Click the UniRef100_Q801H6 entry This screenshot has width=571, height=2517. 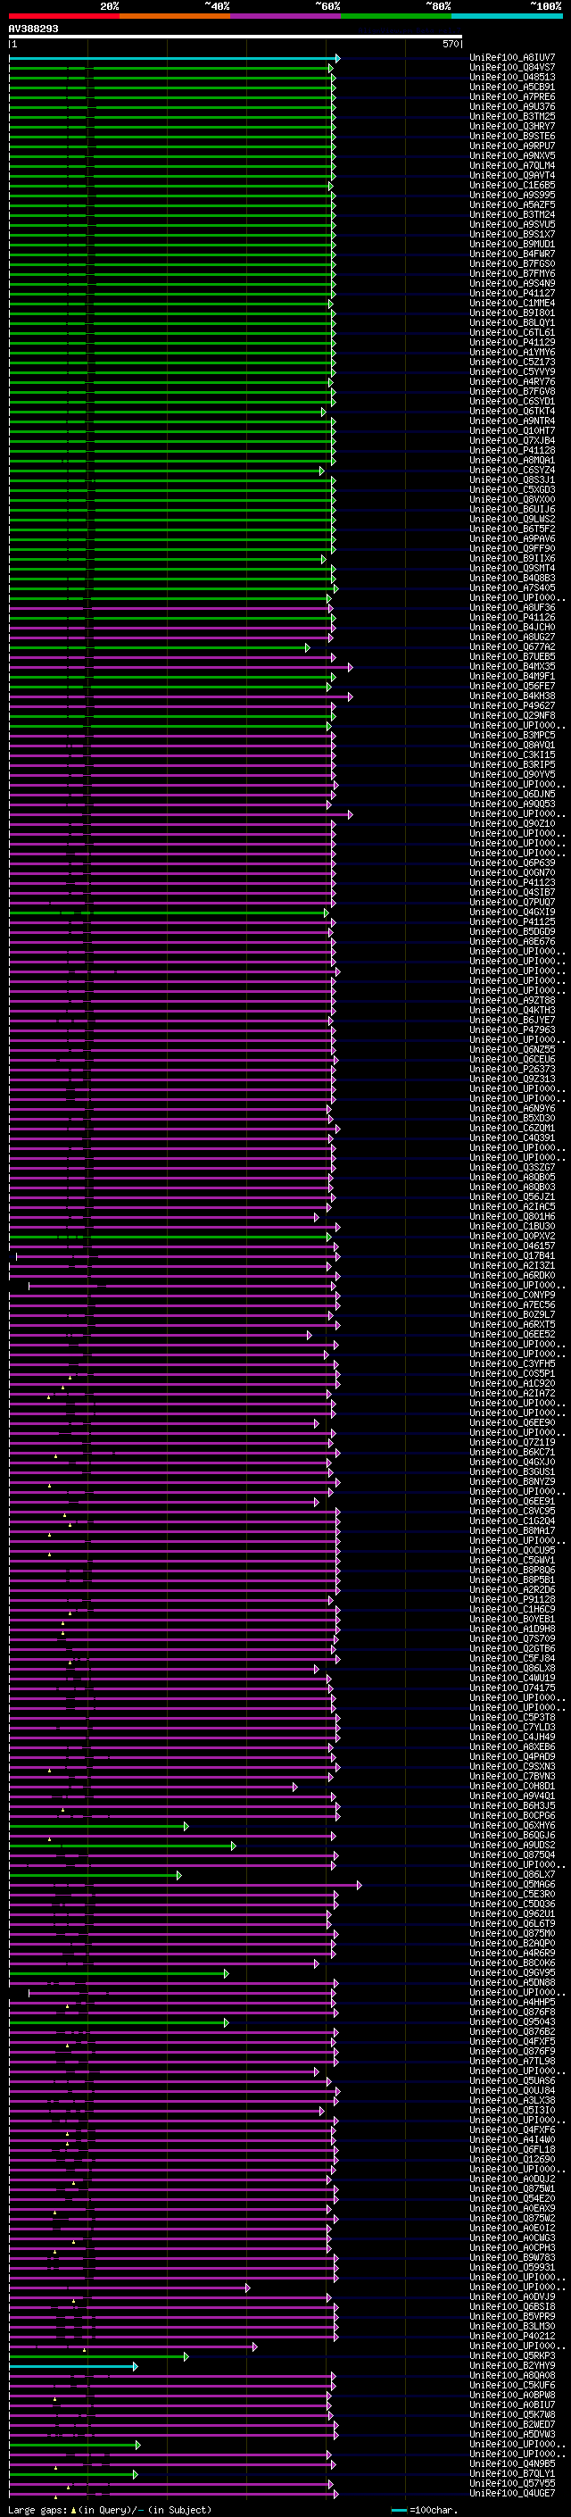pyautogui.click(x=512, y=1216)
